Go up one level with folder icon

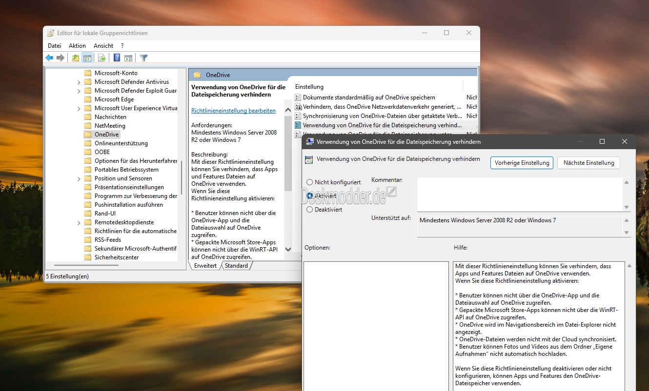[76, 58]
